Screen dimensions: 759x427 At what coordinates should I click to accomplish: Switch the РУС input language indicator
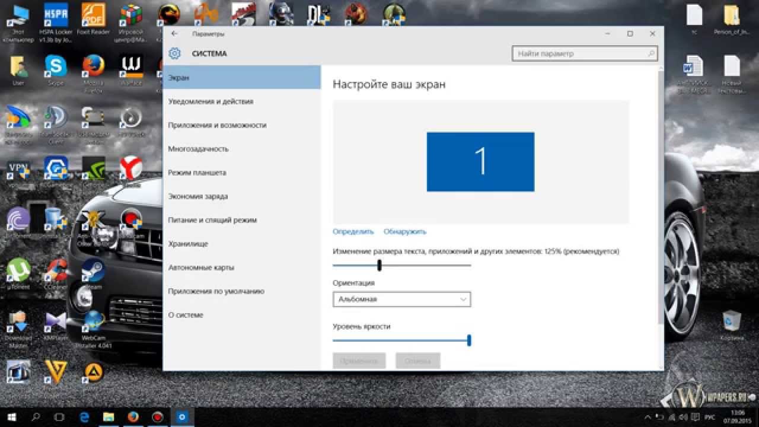[710, 418]
